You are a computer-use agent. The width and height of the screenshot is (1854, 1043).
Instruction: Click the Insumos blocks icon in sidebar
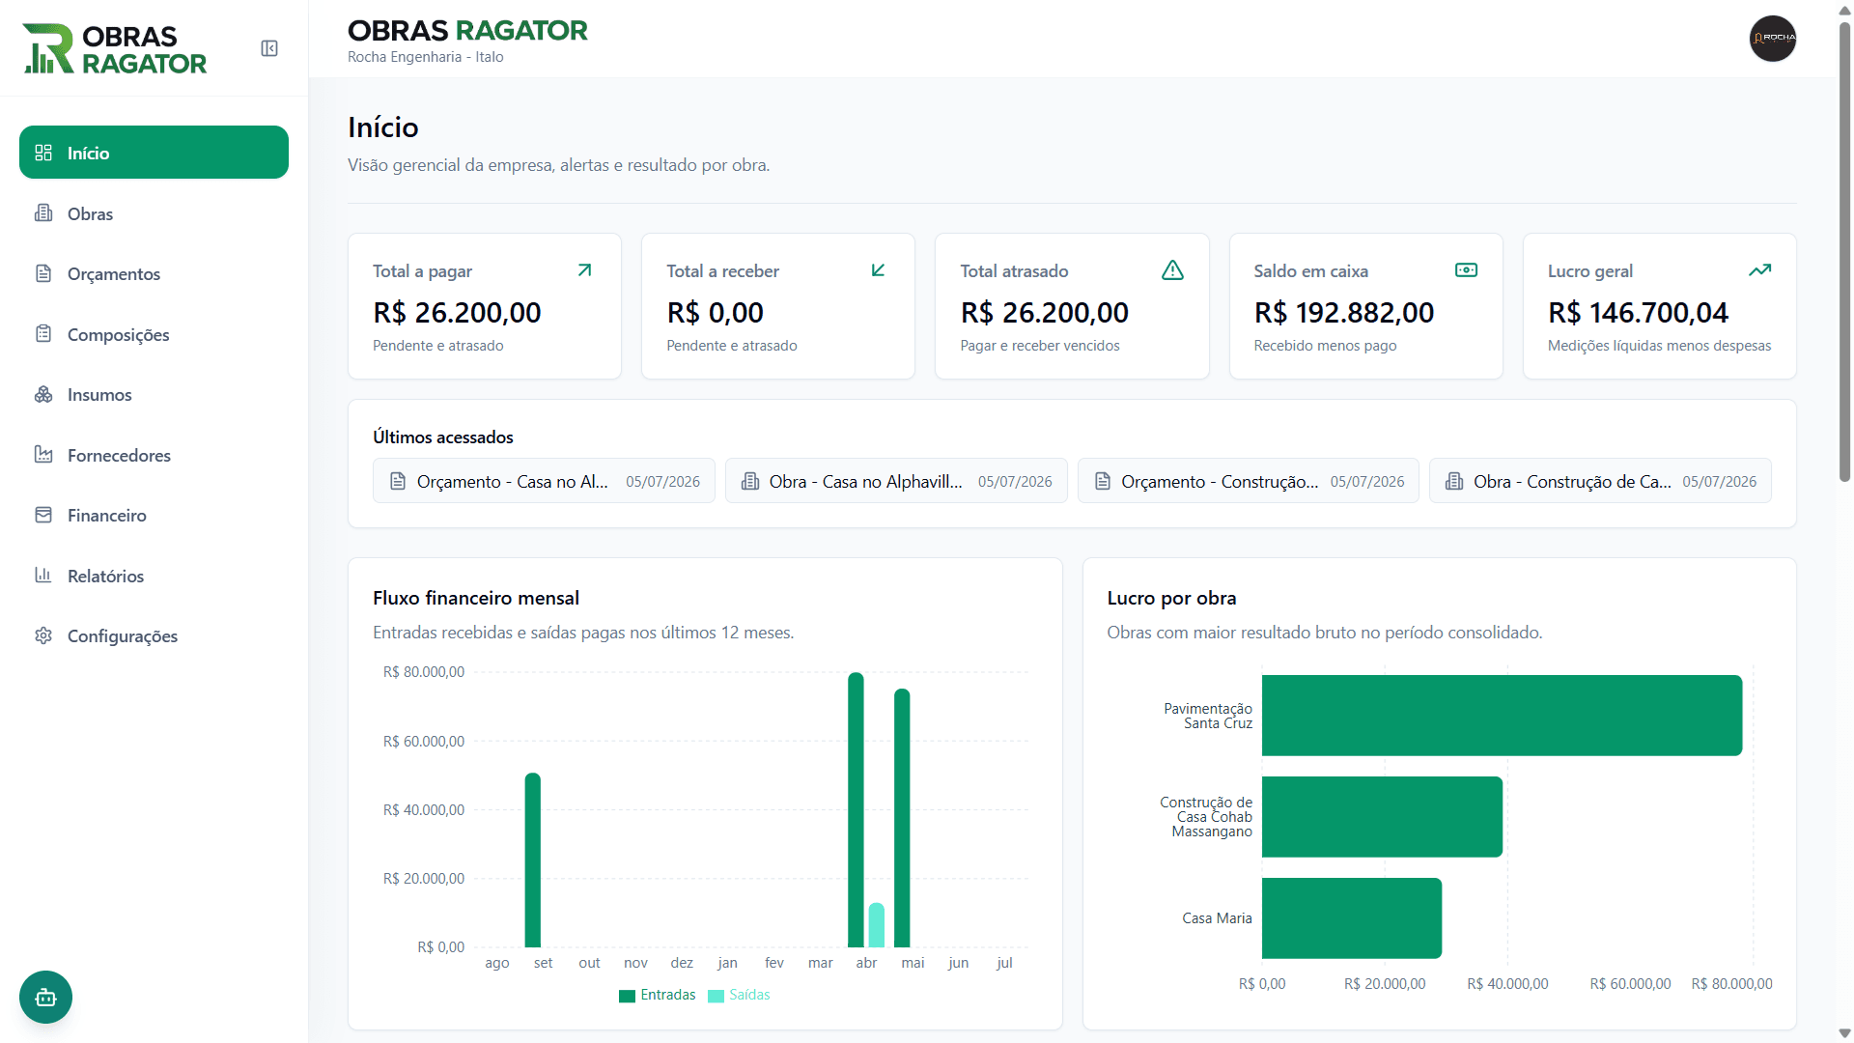pyautogui.click(x=43, y=394)
